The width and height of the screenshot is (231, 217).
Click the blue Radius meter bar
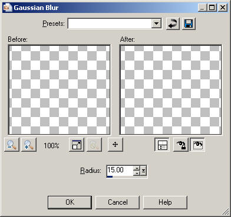[110, 176]
